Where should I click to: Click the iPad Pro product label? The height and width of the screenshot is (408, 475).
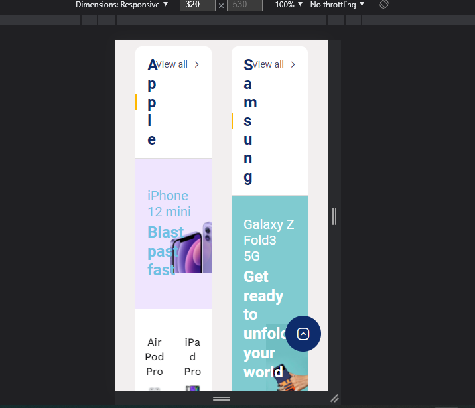(x=192, y=357)
